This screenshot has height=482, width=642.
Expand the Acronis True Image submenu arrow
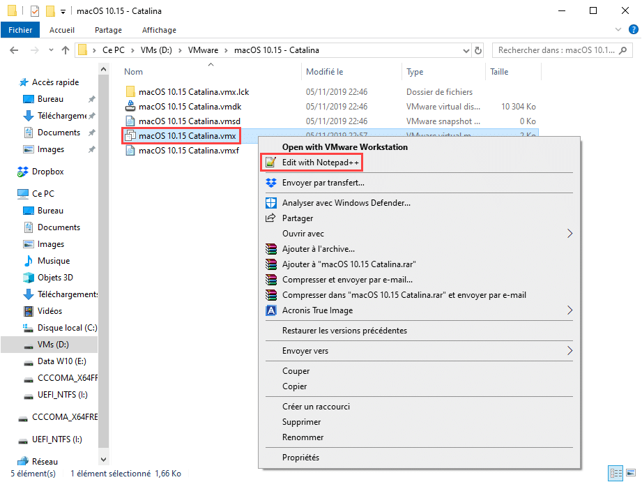pos(570,310)
